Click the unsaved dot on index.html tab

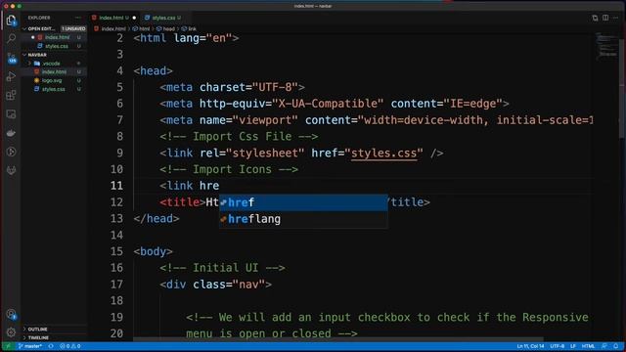coord(134,18)
